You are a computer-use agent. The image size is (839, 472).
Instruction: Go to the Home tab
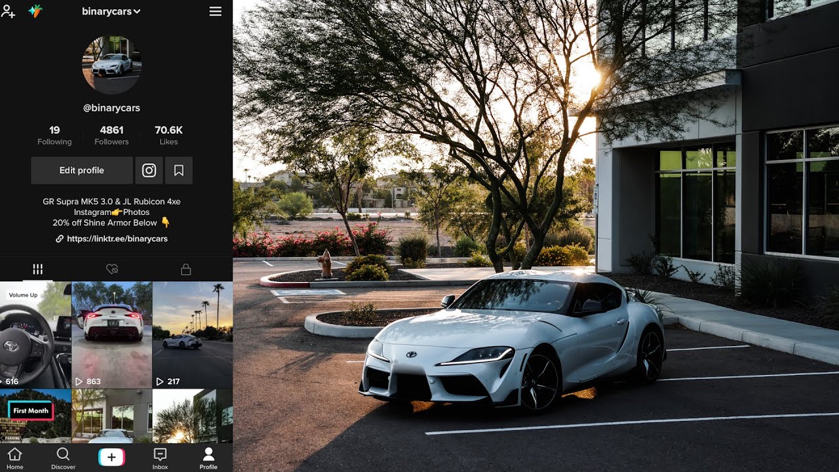14,458
